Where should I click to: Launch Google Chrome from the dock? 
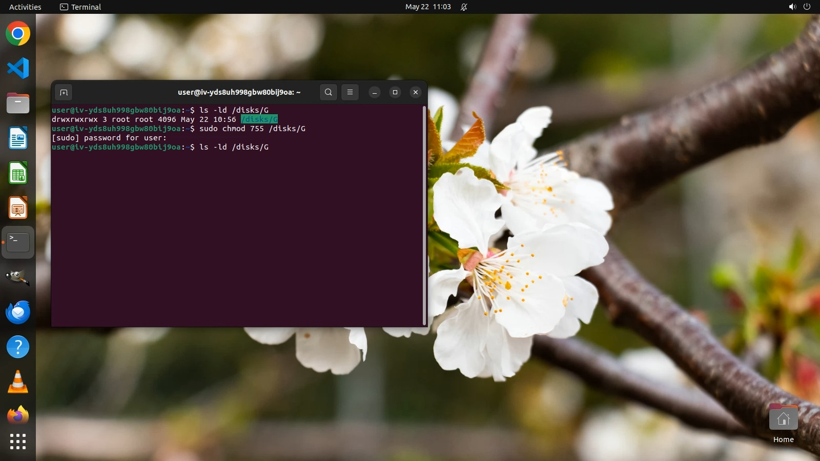click(18, 34)
